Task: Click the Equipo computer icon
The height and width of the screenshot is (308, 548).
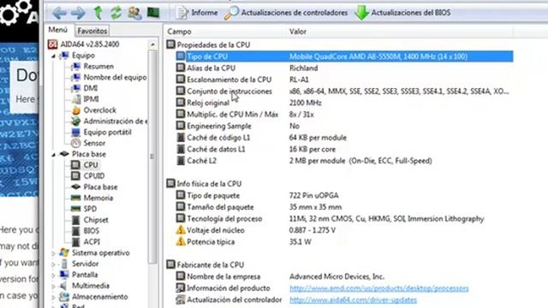Action: coord(64,55)
